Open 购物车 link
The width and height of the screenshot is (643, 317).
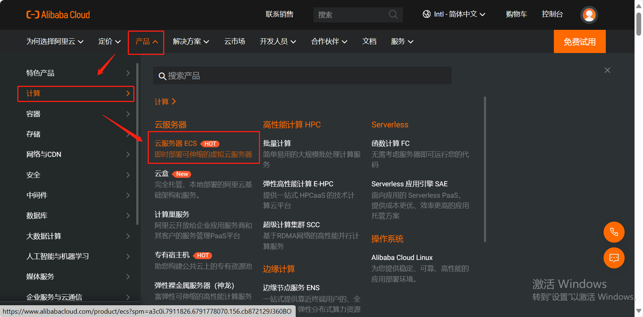tap(516, 14)
